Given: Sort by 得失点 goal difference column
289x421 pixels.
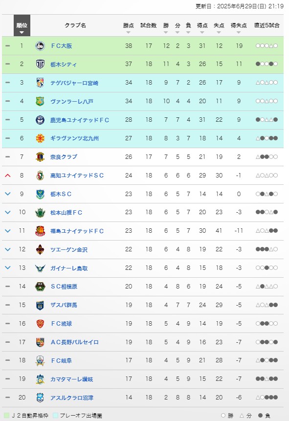Looking at the screenshot, I should pos(239,27).
